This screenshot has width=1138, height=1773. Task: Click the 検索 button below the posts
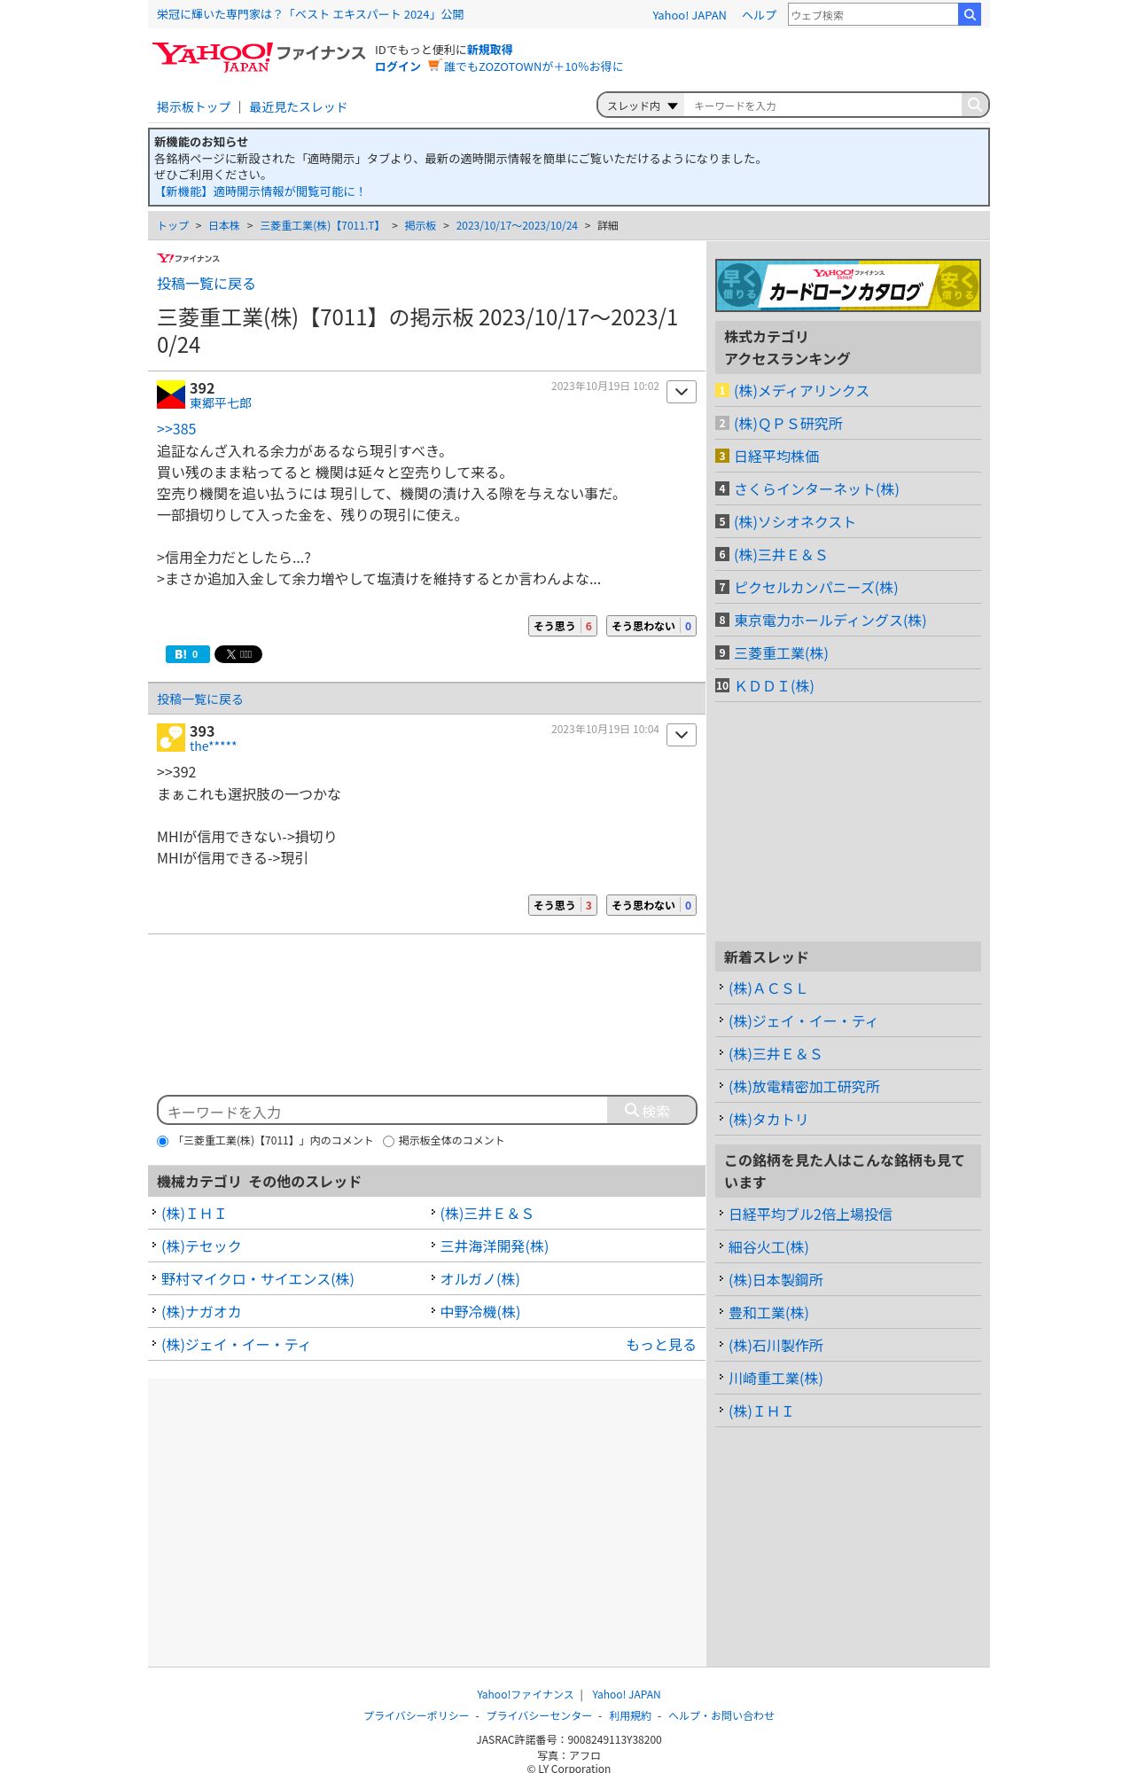(651, 1110)
